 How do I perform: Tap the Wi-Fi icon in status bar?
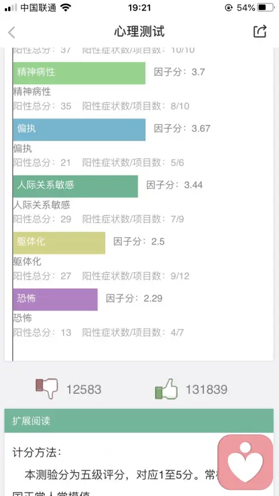(66, 8)
